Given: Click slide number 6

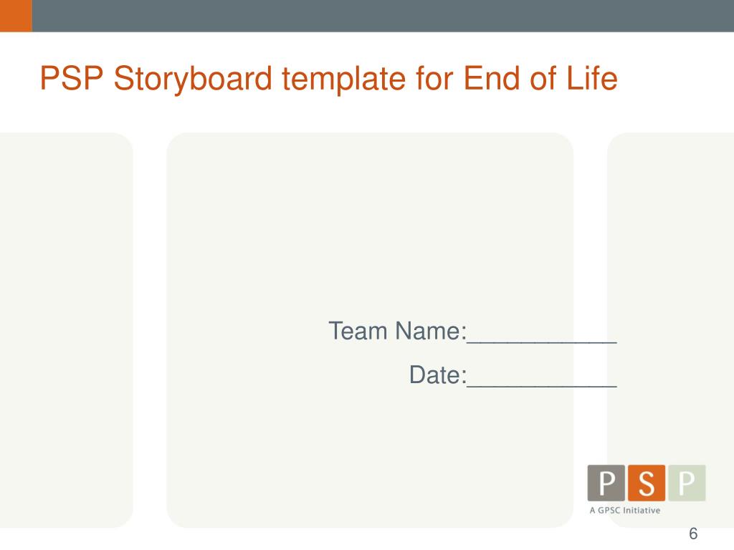Looking at the screenshot, I should [x=693, y=534].
